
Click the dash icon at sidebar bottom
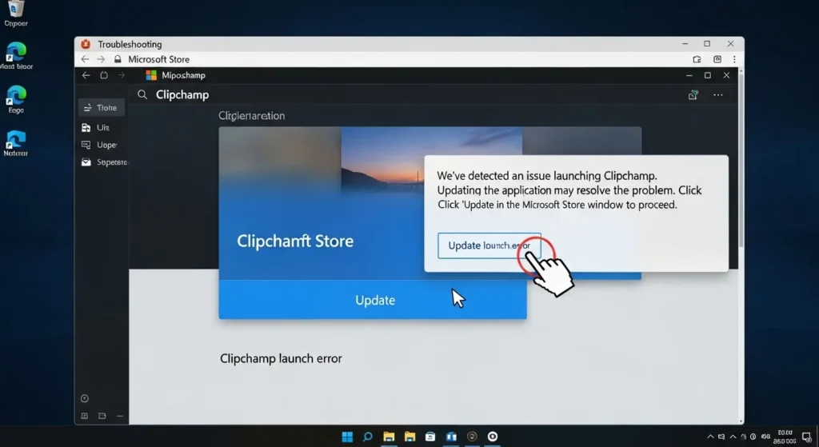coord(120,416)
